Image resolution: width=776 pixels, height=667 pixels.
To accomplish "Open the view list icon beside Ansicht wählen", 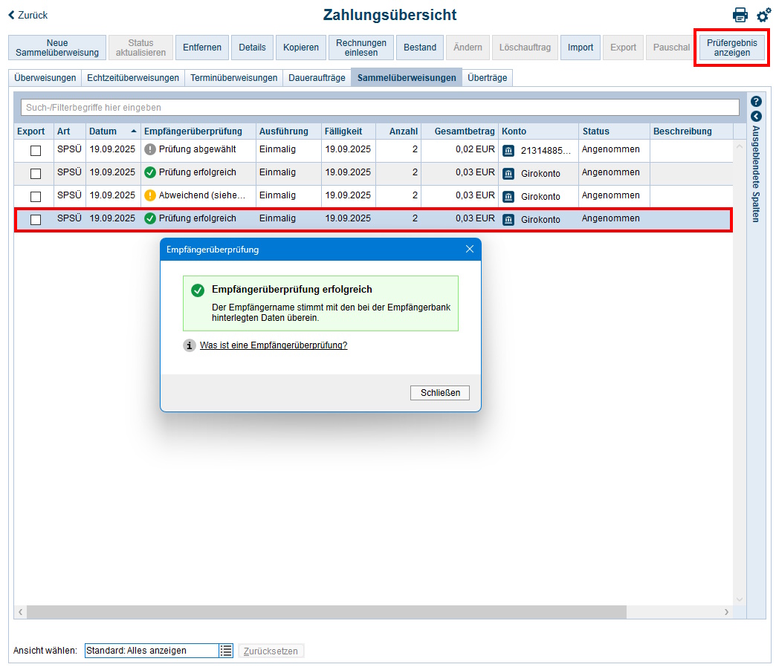I will coord(225,650).
